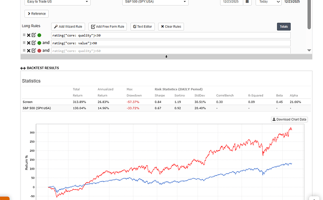This screenshot has width=323, height=200.
Task: Click the Add Wizard Rule button
Action: (68, 27)
